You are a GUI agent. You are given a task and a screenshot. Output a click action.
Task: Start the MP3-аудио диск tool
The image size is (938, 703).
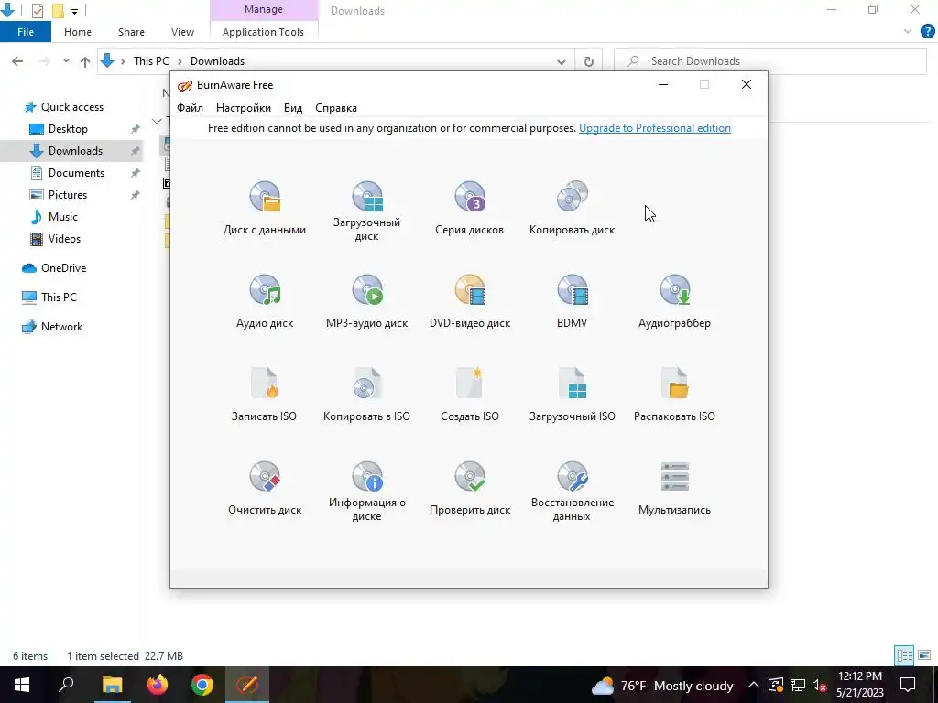pos(366,301)
